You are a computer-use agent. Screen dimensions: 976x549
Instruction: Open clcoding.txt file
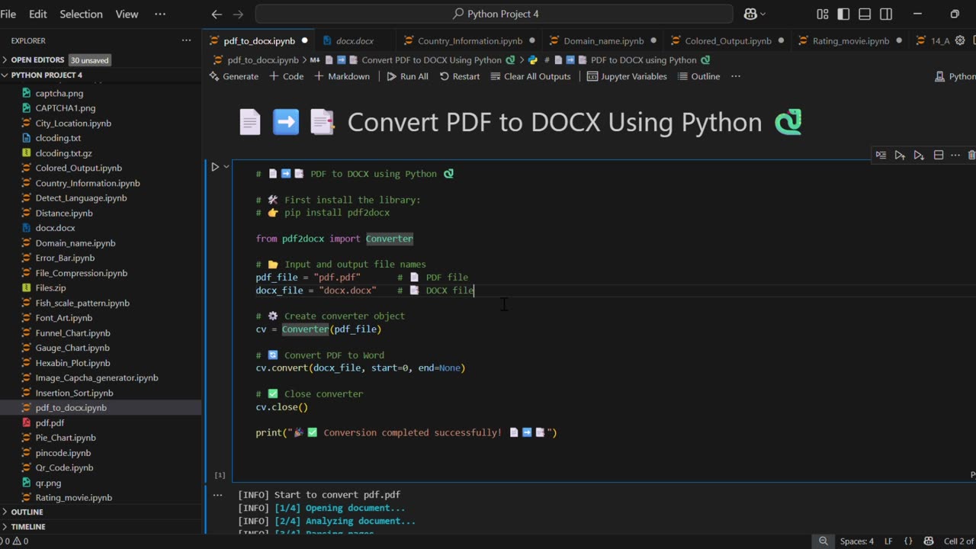click(x=58, y=138)
